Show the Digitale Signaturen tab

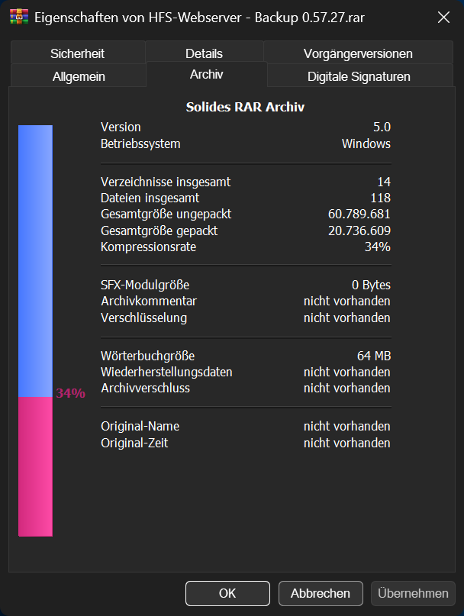coord(359,76)
